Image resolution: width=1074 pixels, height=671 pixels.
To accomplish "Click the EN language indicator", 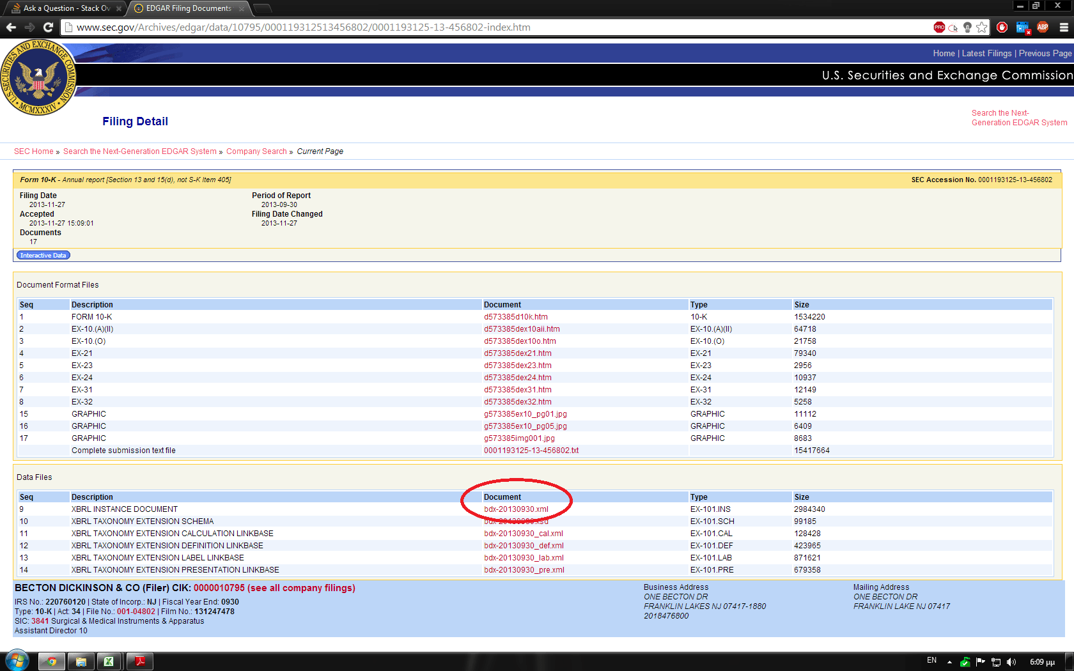I will click(931, 661).
